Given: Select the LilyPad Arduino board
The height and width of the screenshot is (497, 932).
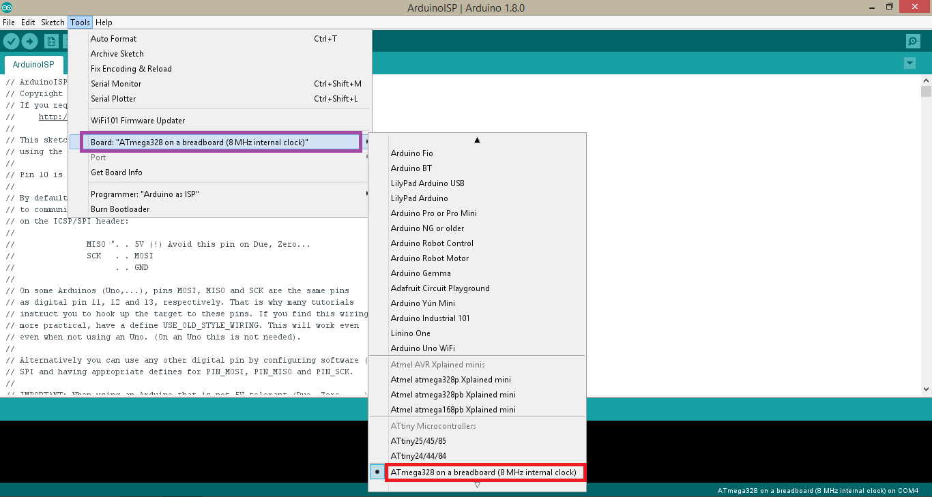Looking at the screenshot, I should pyautogui.click(x=477, y=198).
